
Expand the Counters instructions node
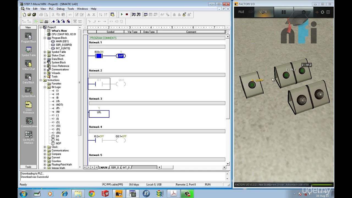tap(45, 161)
